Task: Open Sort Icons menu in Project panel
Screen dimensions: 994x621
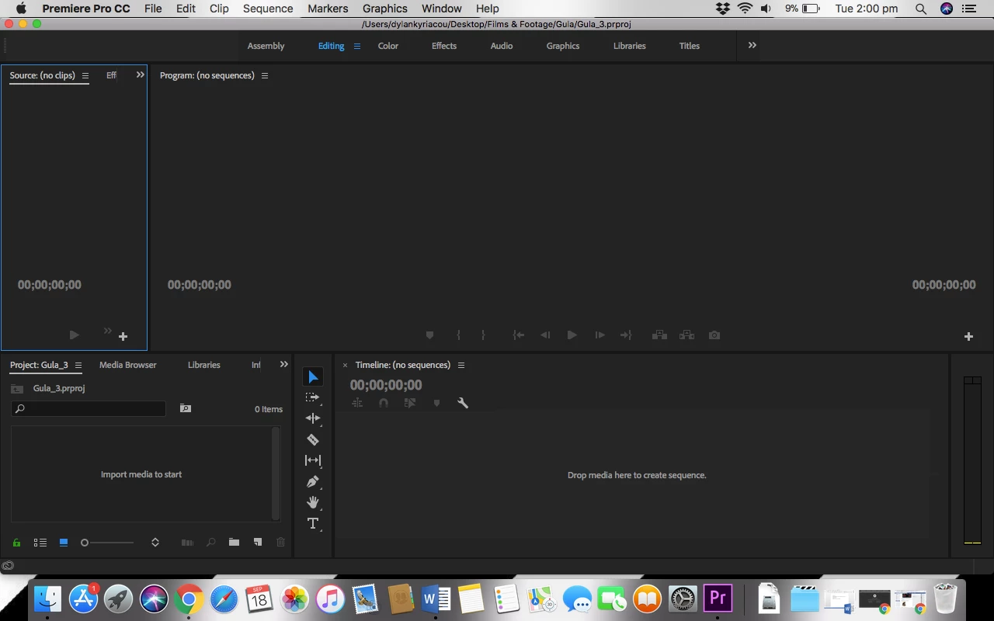Action: (x=155, y=543)
